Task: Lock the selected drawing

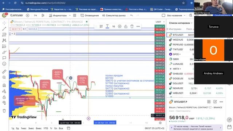Action: [x=126, y=27]
